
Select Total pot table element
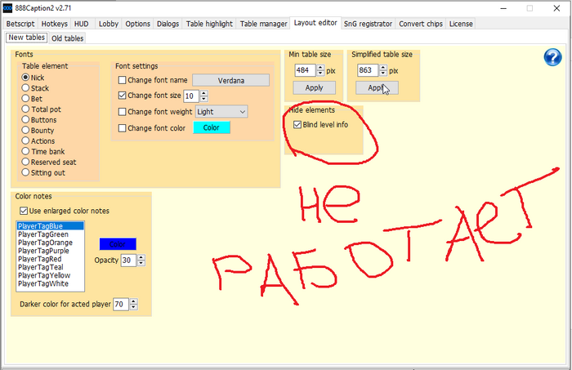pyautogui.click(x=25, y=109)
